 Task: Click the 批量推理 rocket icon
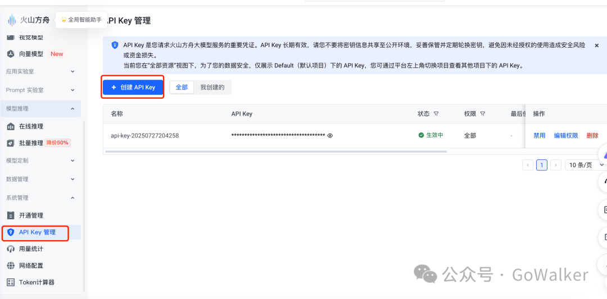pyautogui.click(x=11, y=143)
